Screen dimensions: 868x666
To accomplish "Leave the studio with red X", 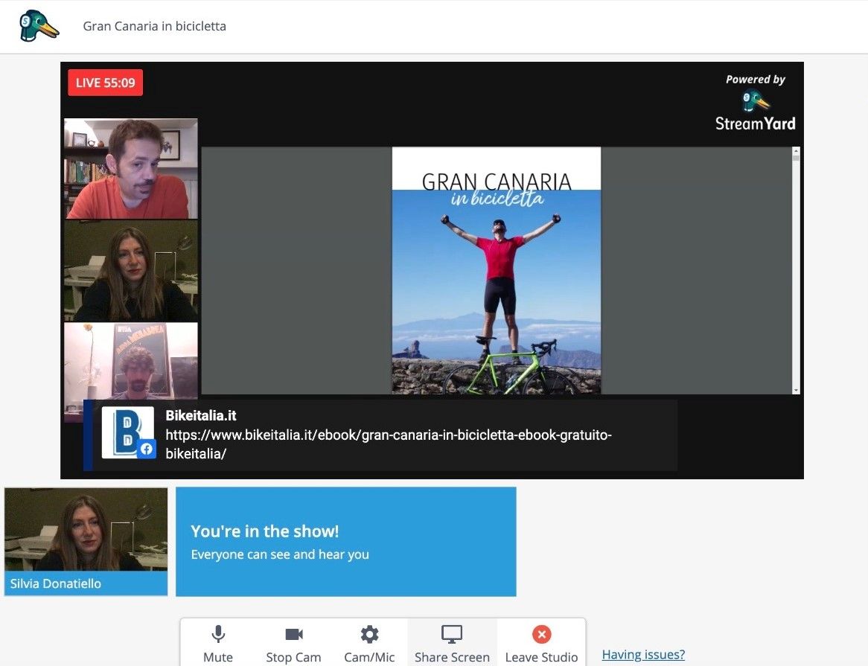I will pos(541,643).
